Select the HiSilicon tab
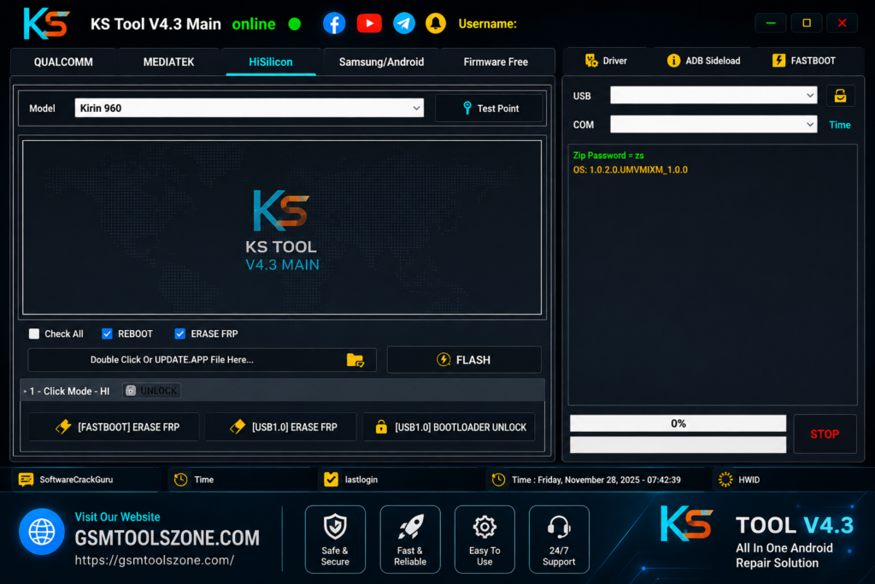Viewport: 875px width, 584px height. 271,62
